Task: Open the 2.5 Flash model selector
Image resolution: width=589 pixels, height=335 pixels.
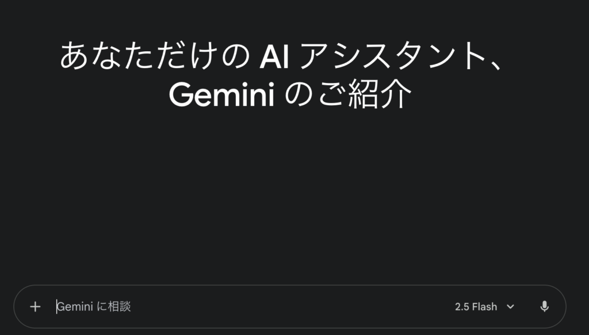Action: tap(484, 307)
